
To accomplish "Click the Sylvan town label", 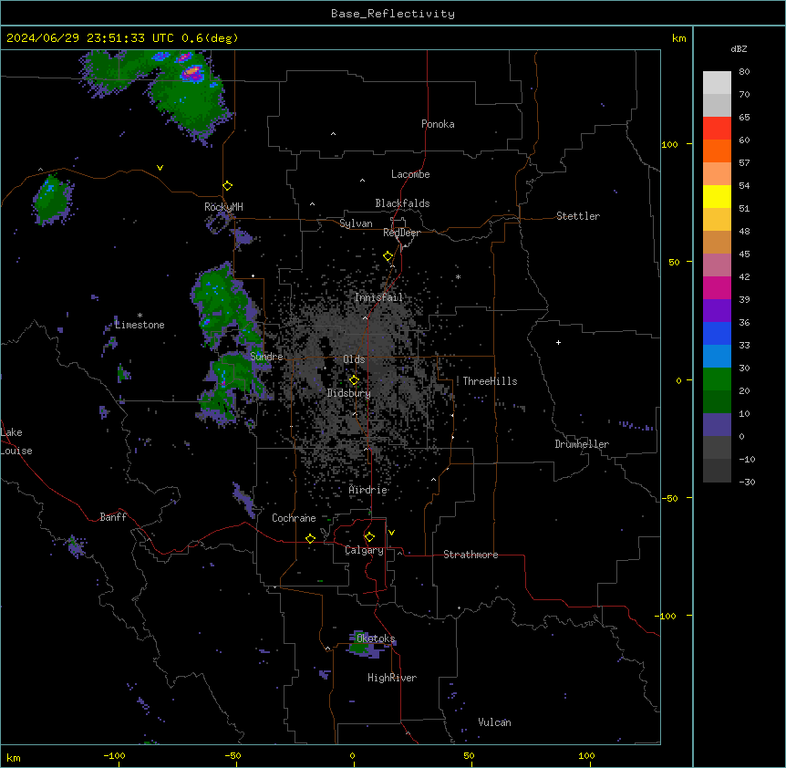I will tap(356, 223).
